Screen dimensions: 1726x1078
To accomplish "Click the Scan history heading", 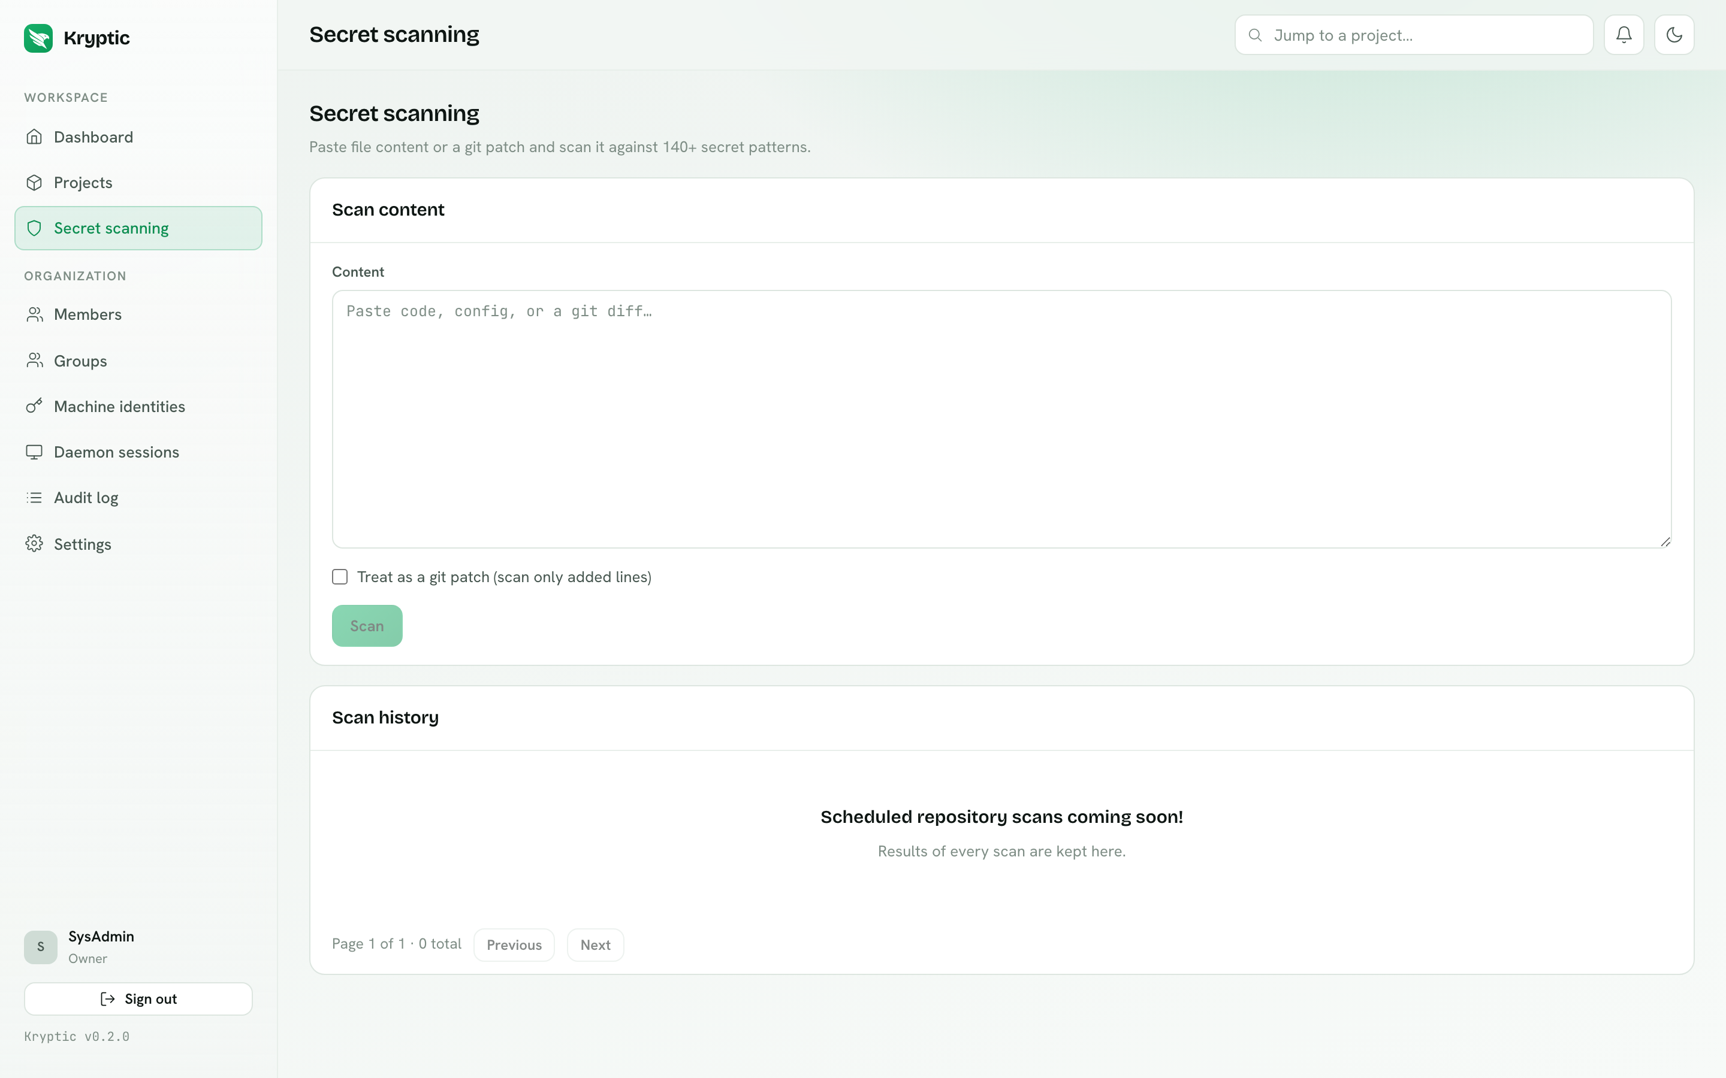I will point(385,717).
